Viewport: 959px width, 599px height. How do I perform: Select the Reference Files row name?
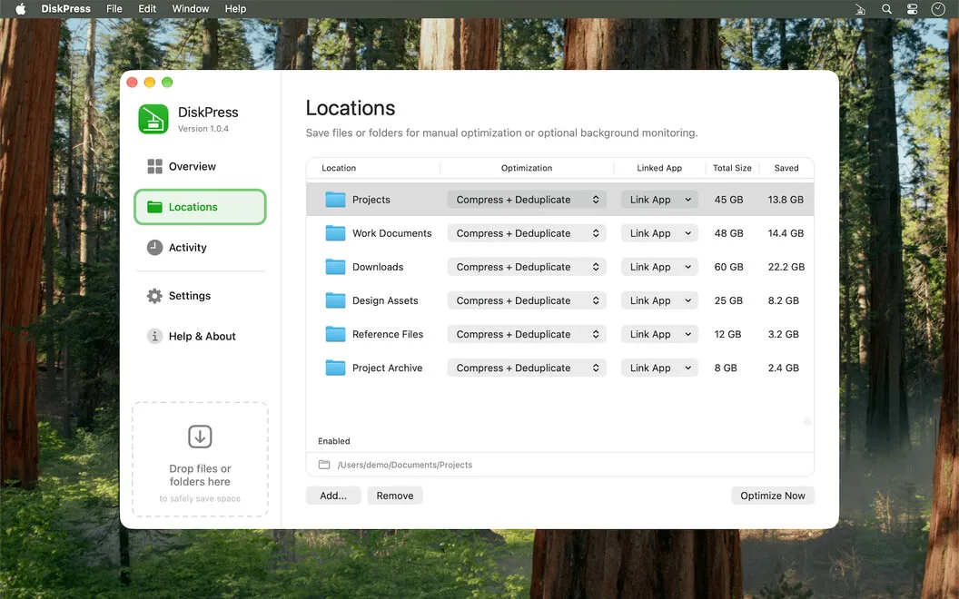388,334
